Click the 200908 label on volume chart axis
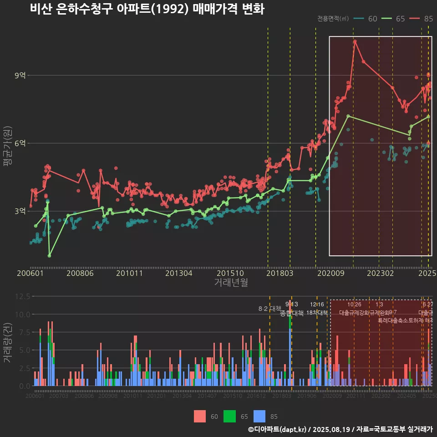437x437 pixels. (x=108, y=396)
